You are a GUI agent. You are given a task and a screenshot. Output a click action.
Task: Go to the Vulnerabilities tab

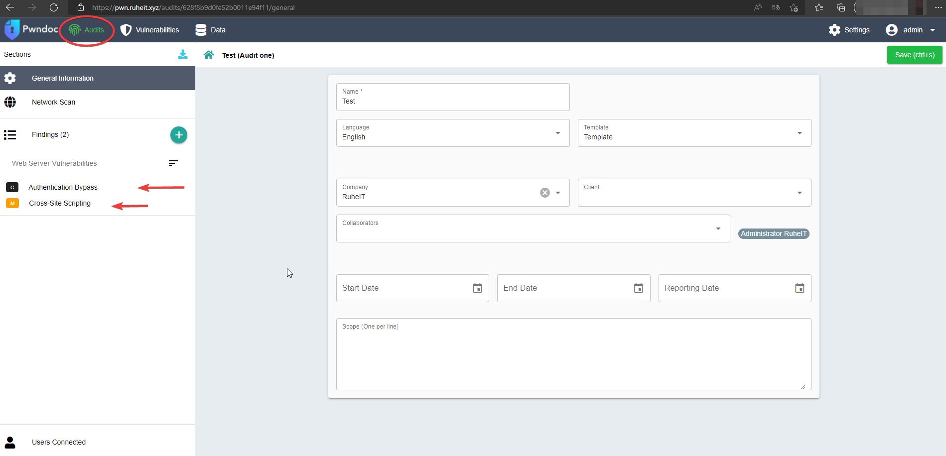click(150, 30)
